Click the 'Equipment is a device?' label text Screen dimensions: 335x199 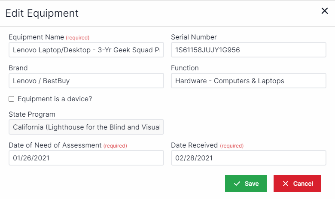pyautogui.click(x=55, y=99)
